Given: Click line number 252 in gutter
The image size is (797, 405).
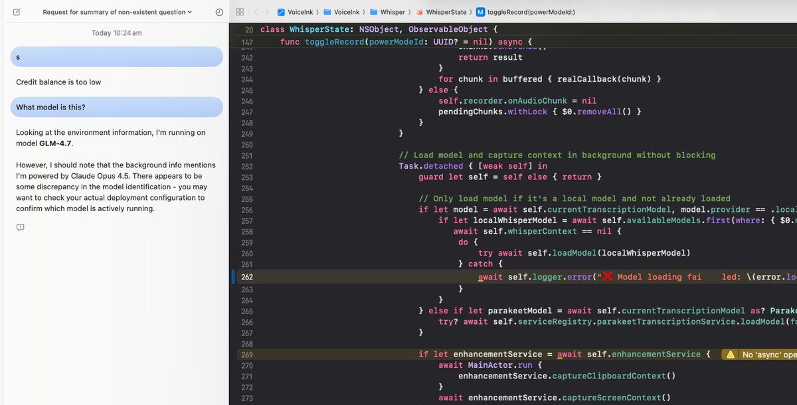Looking at the screenshot, I should pyautogui.click(x=247, y=166).
